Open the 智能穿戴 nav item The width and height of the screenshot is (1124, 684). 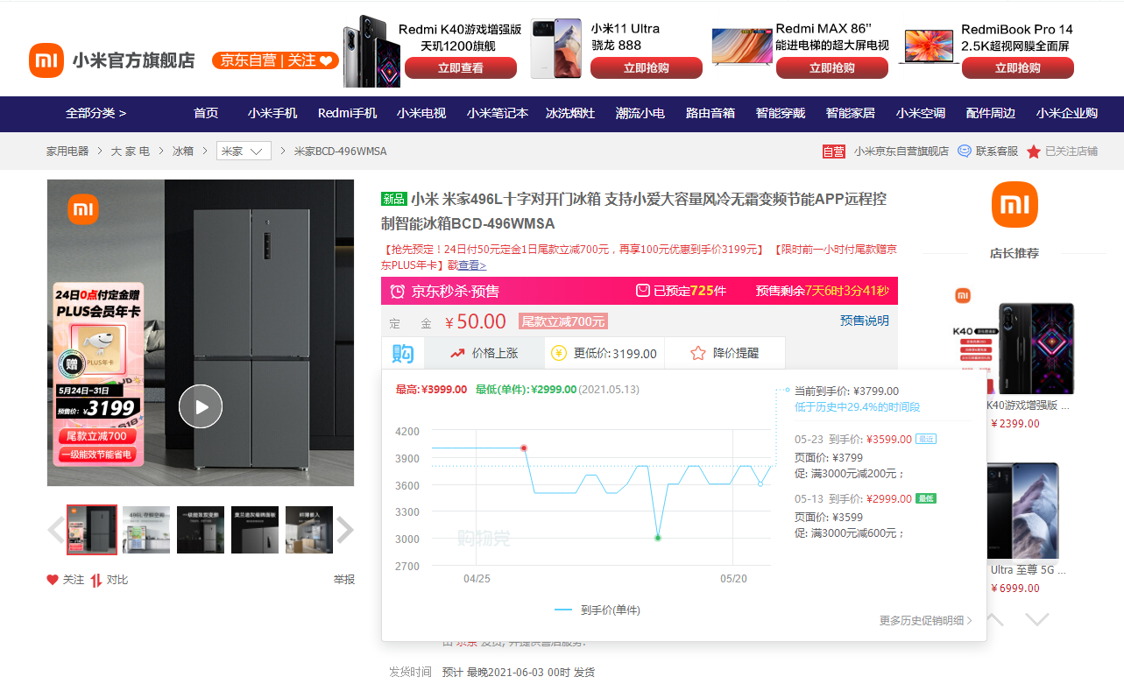click(x=781, y=114)
